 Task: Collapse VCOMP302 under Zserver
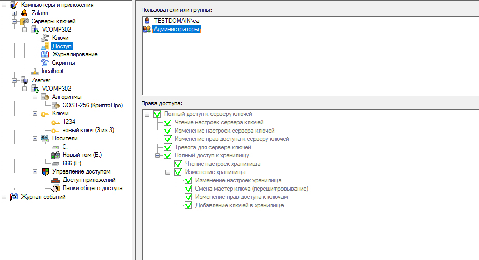click(24, 89)
